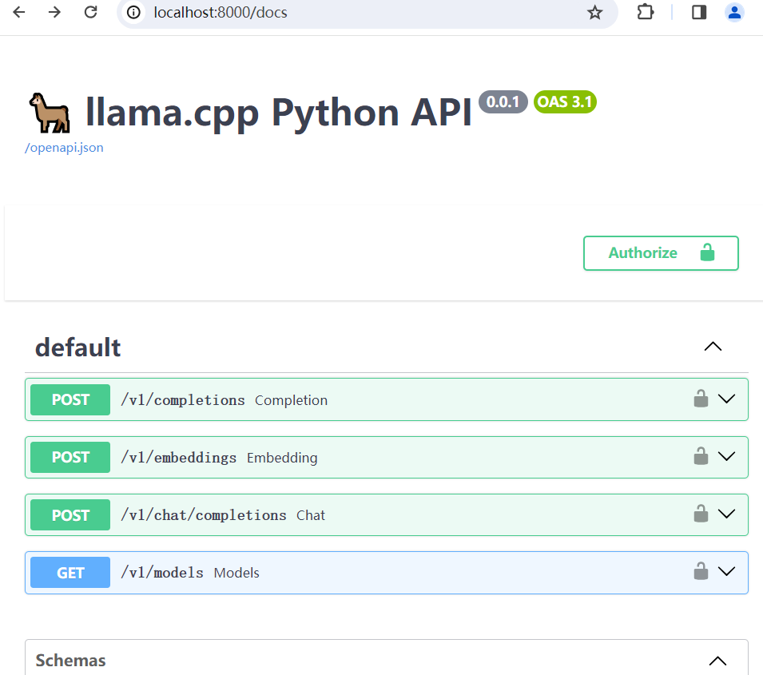
Task: Click the browser forward arrow
Action: tap(54, 12)
